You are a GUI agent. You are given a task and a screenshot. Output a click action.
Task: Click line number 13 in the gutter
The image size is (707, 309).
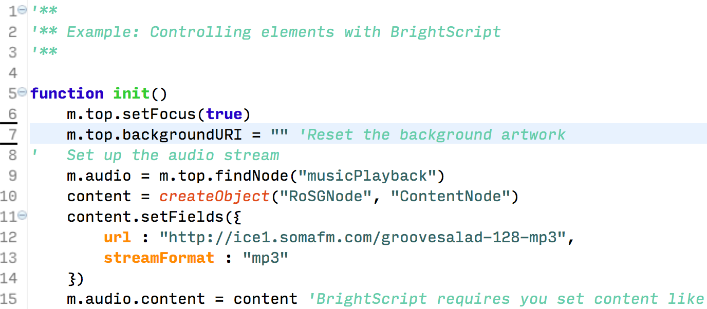[x=9, y=258]
